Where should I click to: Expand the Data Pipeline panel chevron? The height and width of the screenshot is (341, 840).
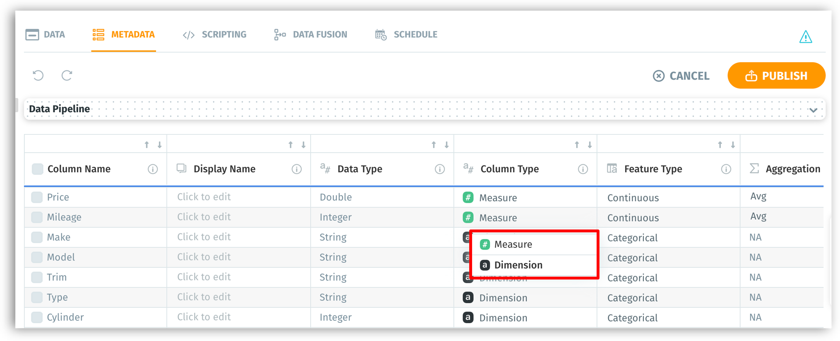tap(813, 110)
